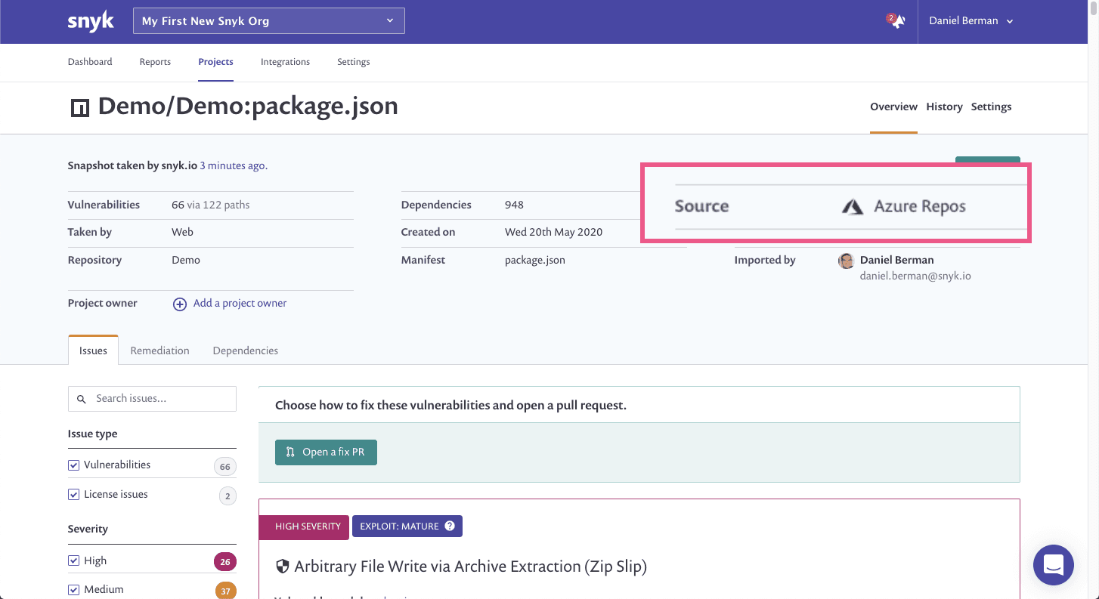Viewport: 1099px width, 599px height.
Task: Click the 3 minutes ago snapshot link
Action: tap(234, 165)
